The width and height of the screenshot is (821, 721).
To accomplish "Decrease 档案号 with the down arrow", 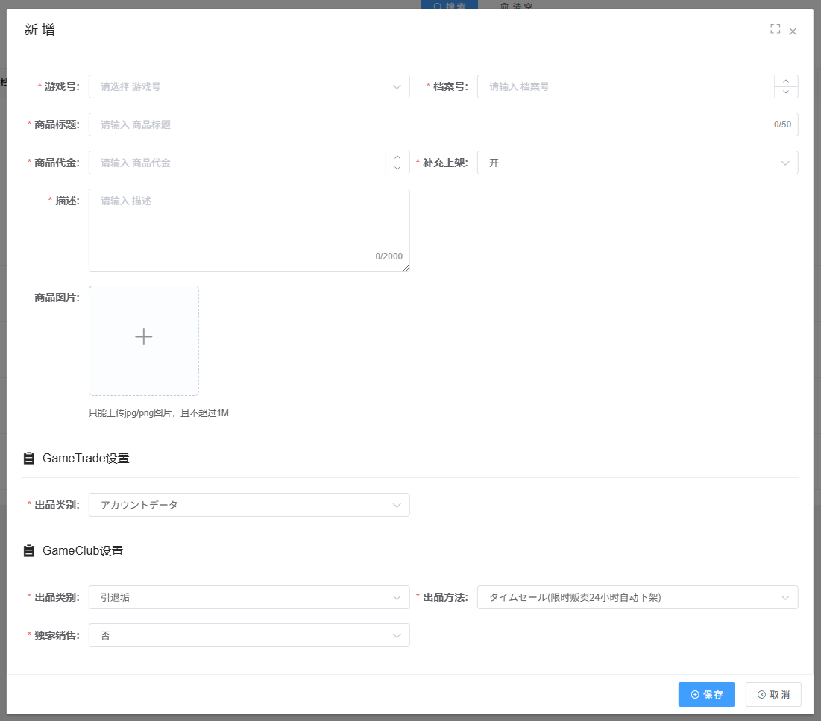I will [x=786, y=92].
